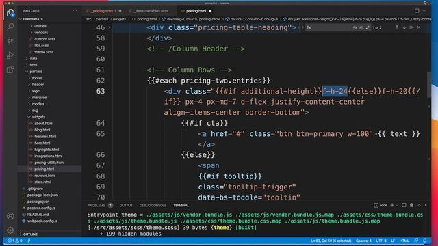The height and width of the screenshot is (246, 438).
Task: Open feedback icon in status bar
Action: click(416, 241)
